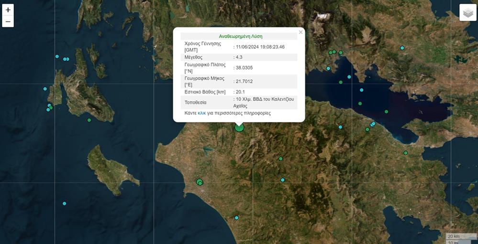Click the green marker off Kefalonia's south coast

click(89, 120)
